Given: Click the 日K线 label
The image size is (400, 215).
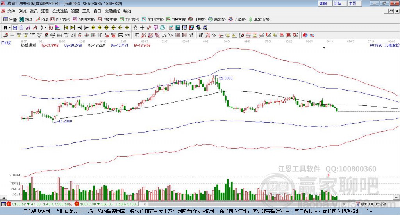Looking at the screenshot, I should point(6,43).
